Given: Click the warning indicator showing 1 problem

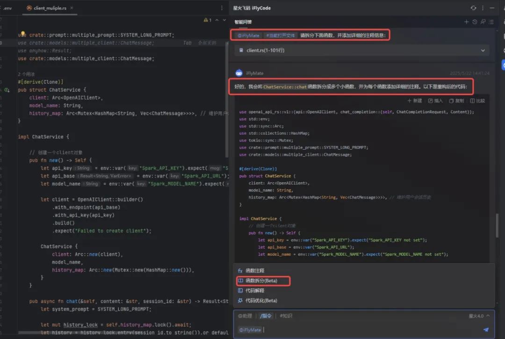Looking at the screenshot, I should coord(208,20).
